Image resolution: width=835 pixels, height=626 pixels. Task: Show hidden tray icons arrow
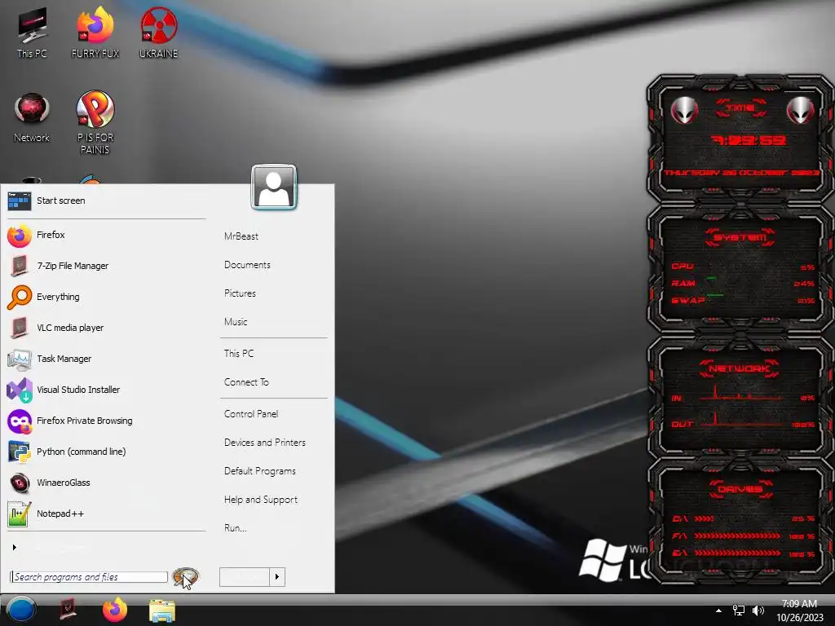click(x=718, y=611)
